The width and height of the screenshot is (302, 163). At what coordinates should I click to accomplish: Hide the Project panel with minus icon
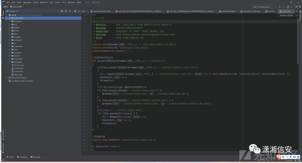point(79,11)
